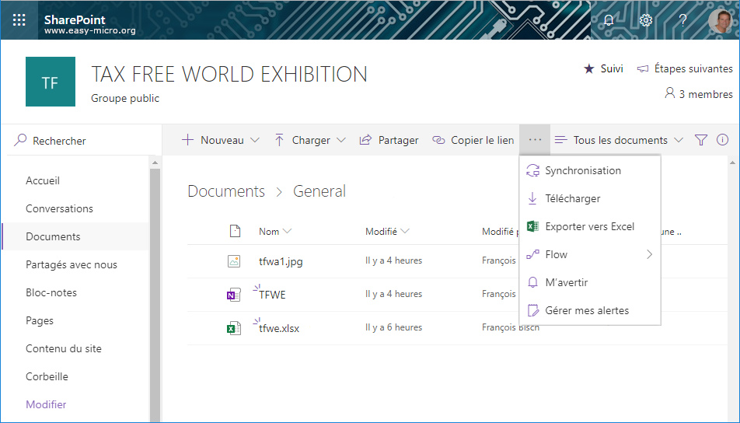This screenshot has height=423, width=740.
Task: Select Synchronisation from the menu
Action: point(590,171)
